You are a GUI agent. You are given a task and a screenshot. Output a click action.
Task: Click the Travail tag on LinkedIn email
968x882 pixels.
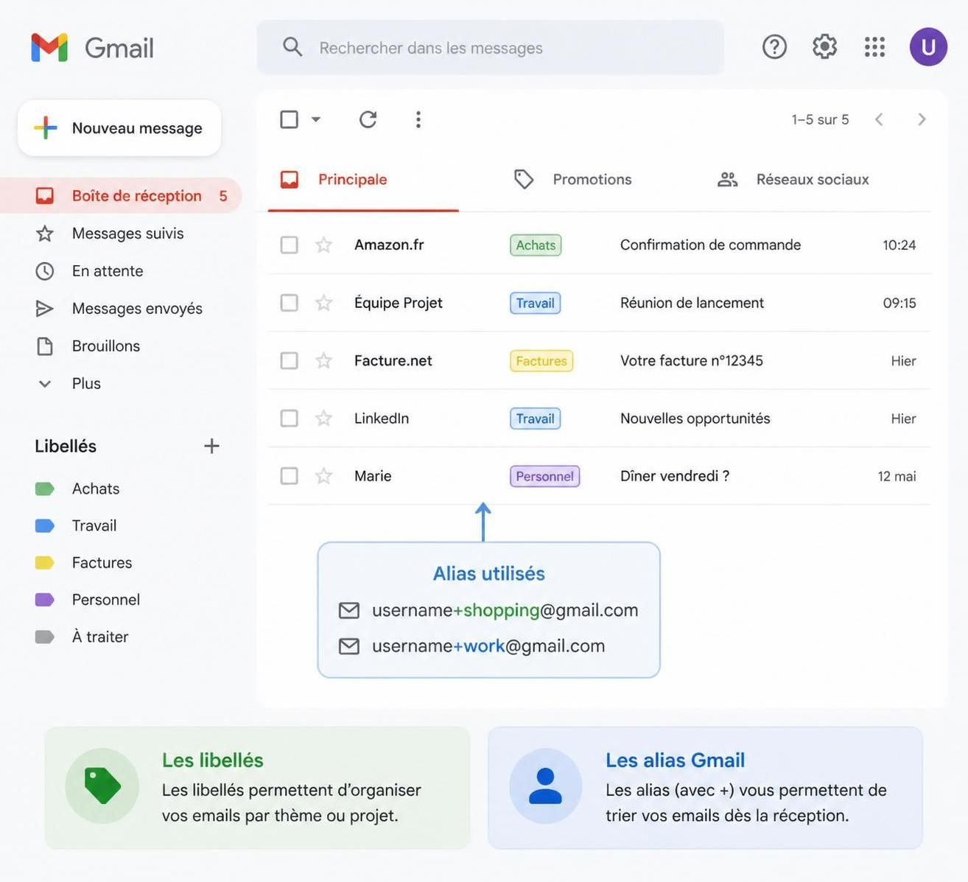click(535, 419)
